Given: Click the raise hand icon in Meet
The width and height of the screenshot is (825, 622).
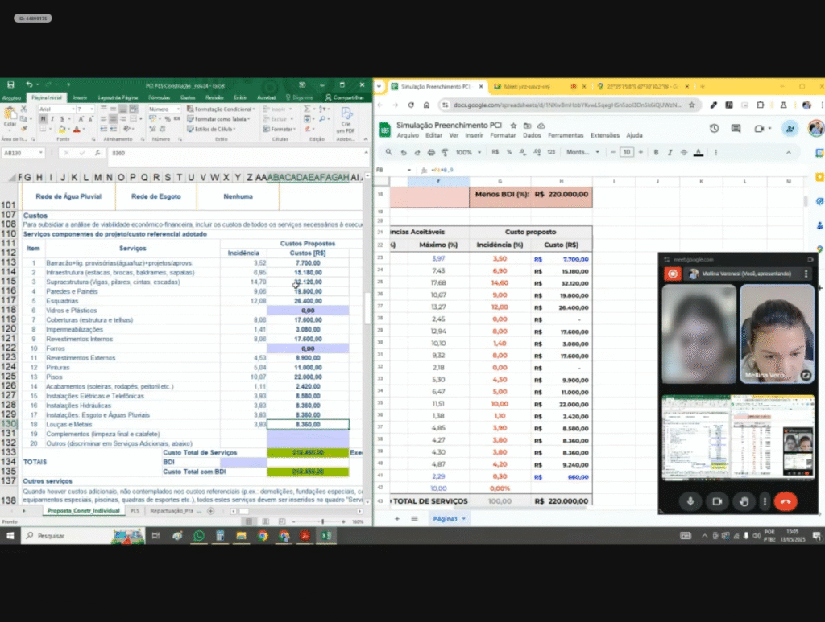Looking at the screenshot, I should click(744, 501).
